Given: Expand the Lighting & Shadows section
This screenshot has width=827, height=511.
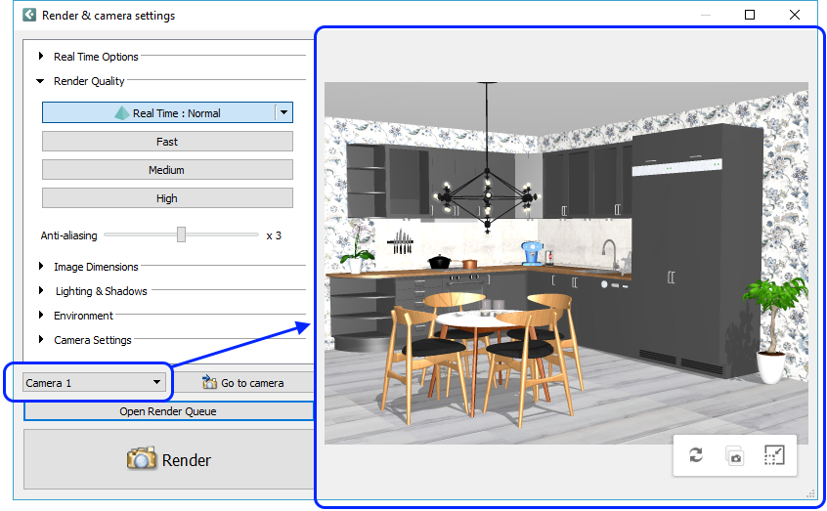Looking at the screenshot, I should [41, 290].
